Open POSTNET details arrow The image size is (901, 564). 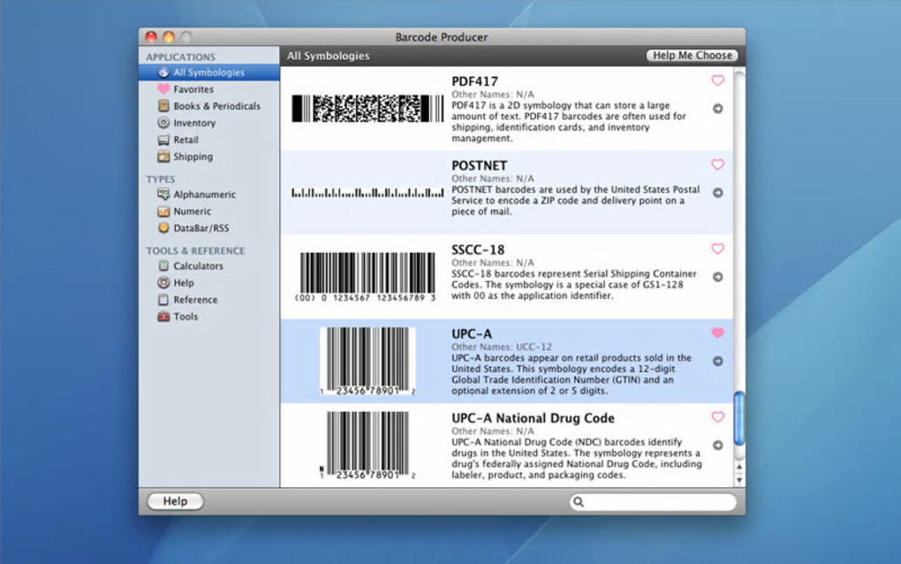[717, 193]
